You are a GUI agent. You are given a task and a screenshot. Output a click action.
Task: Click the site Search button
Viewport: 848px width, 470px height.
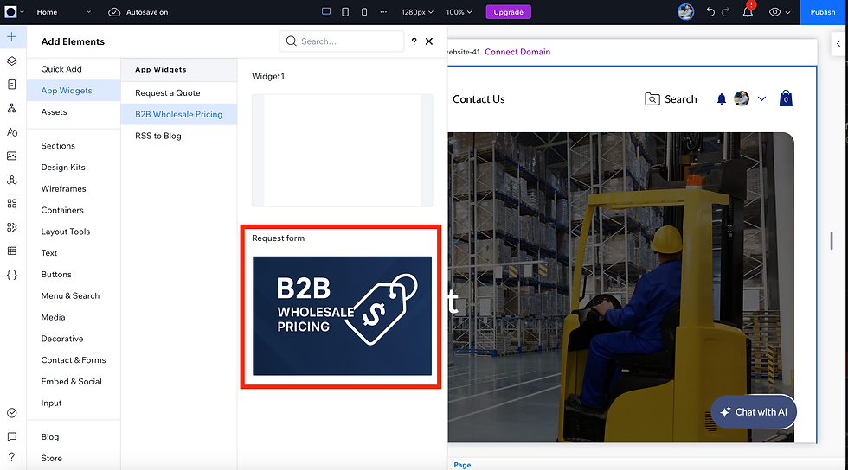[671, 98]
